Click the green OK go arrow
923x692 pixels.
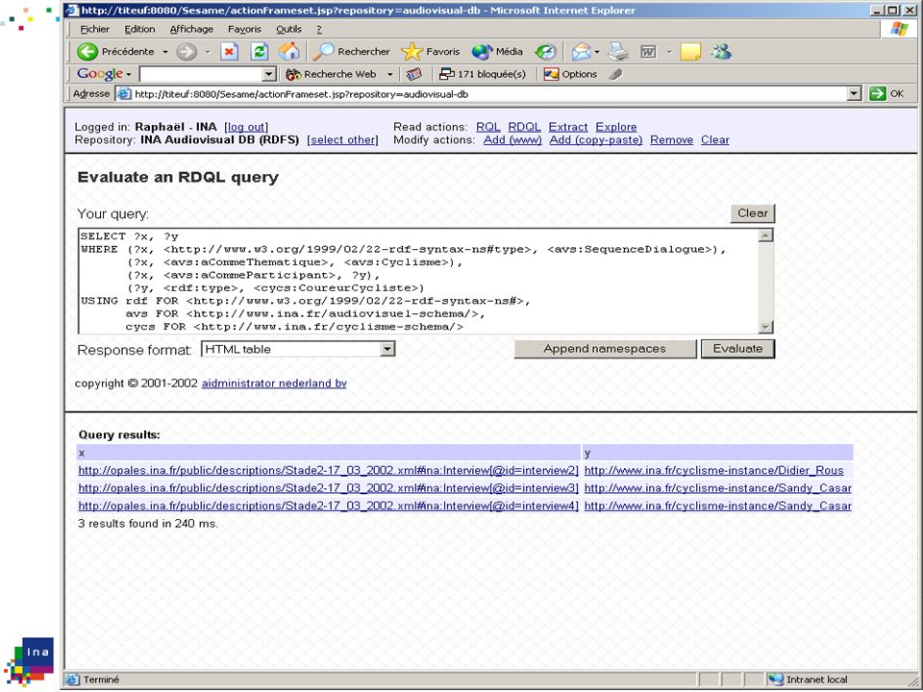coord(877,93)
